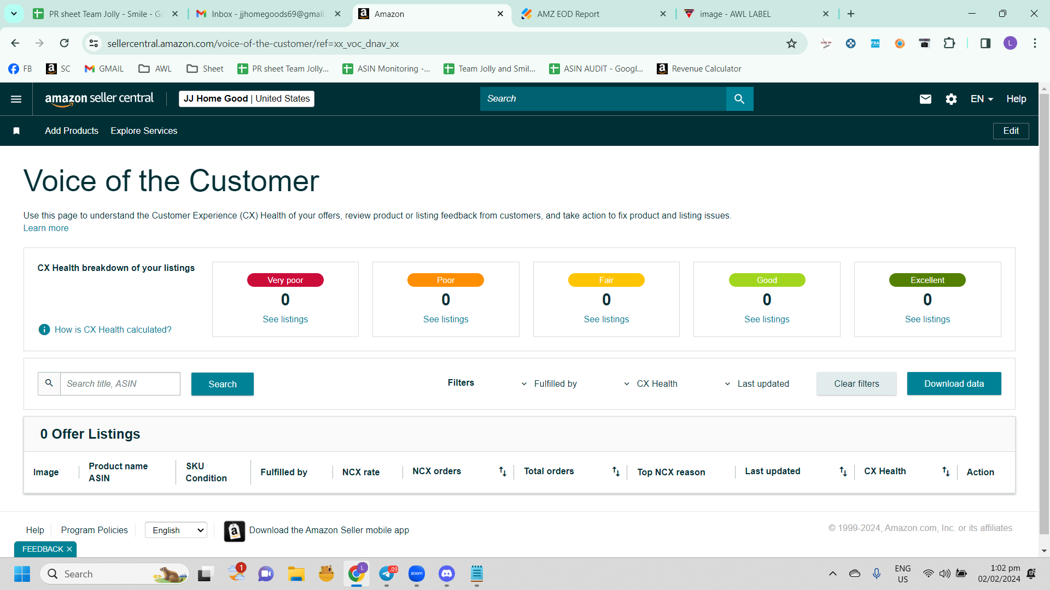The width and height of the screenshot is (1050, 590).
Task: Click the top Seller Central search box
Action: [603, 99]
